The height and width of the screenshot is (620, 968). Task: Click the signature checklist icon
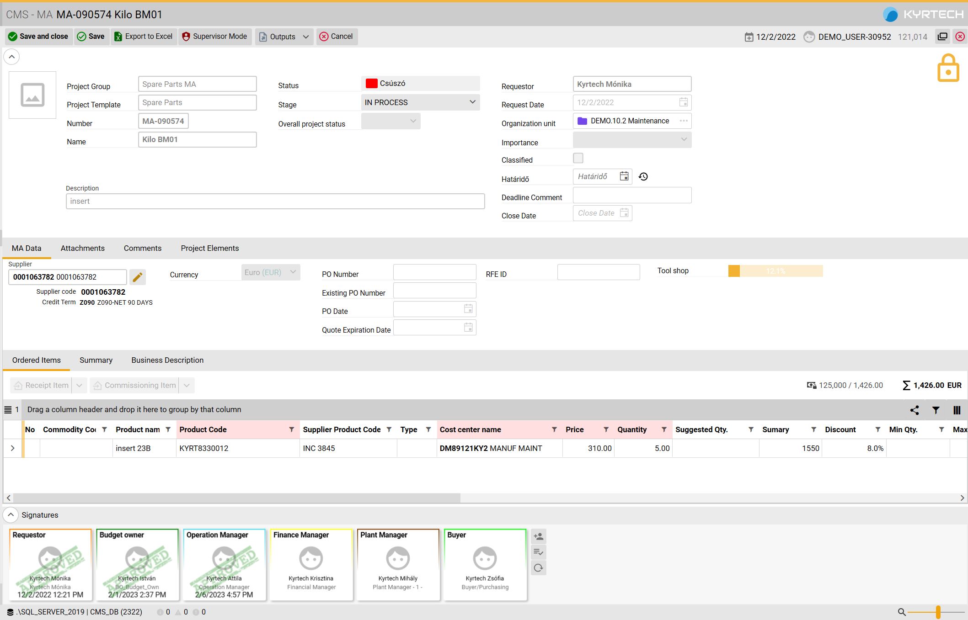coord(538,552)
